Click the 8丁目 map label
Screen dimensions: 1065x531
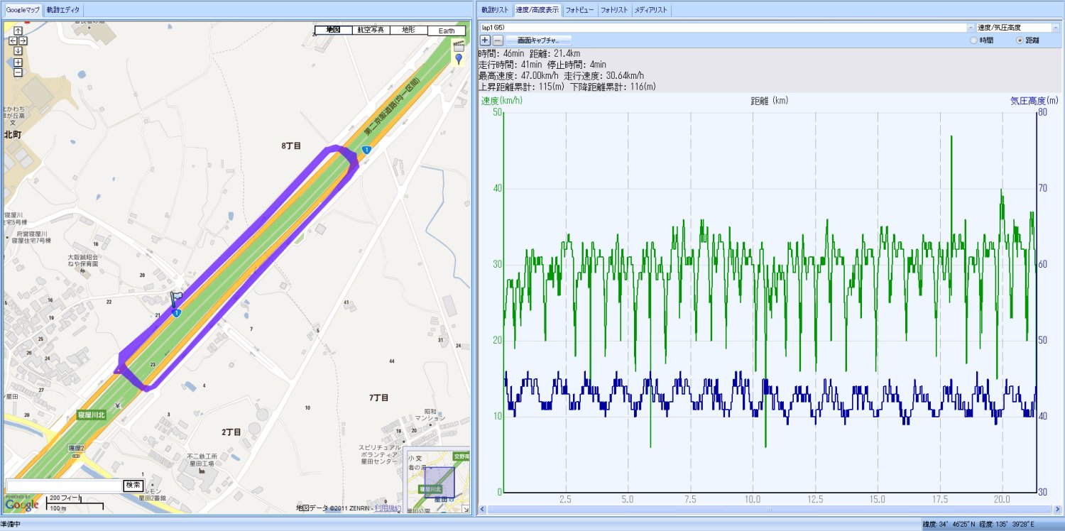click(x=291, y=146)
